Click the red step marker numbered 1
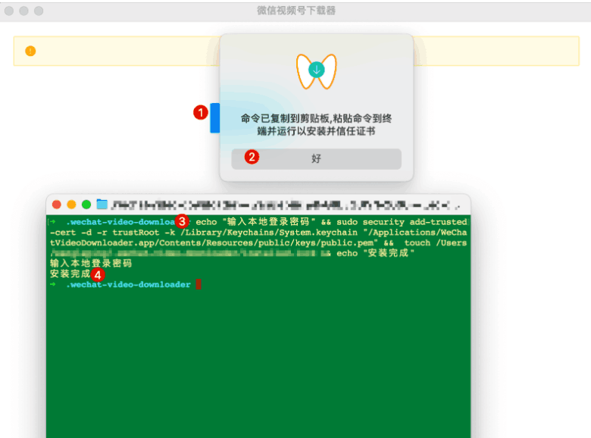Image resolution: width=591 pixels, height=438 pixels. 201,112
